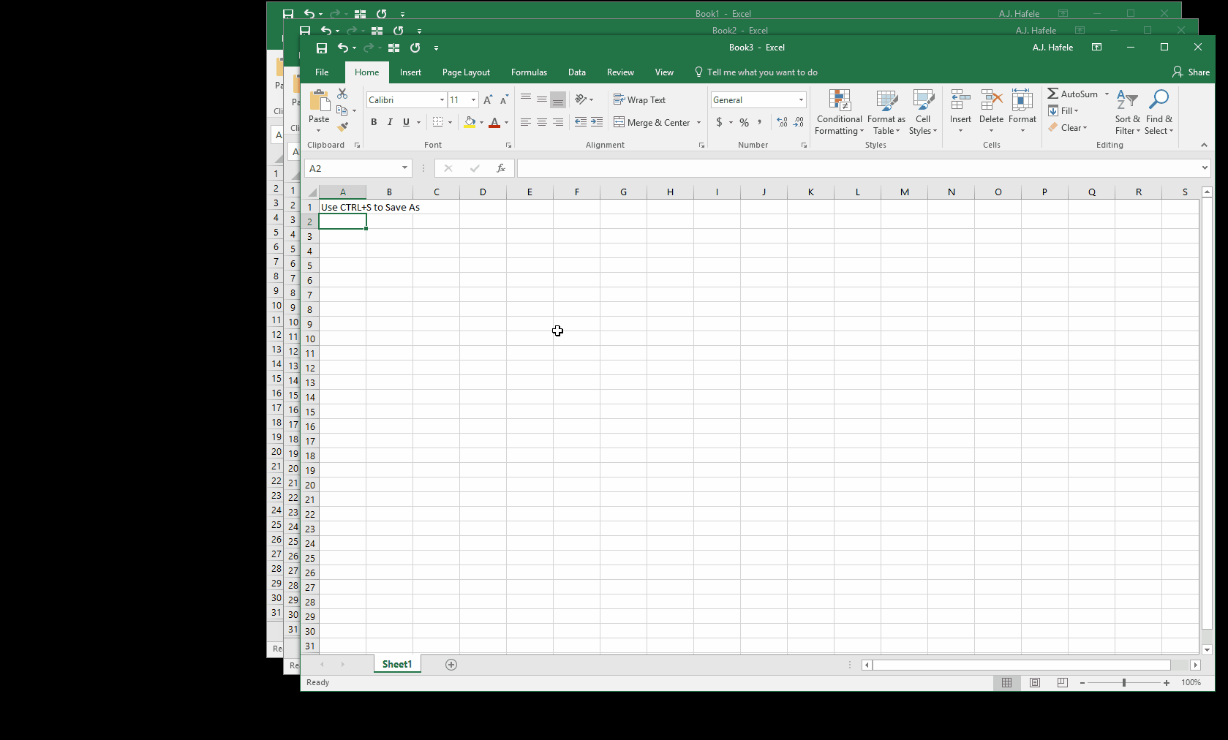Toggle bottom align for cell text

point(558,99)
